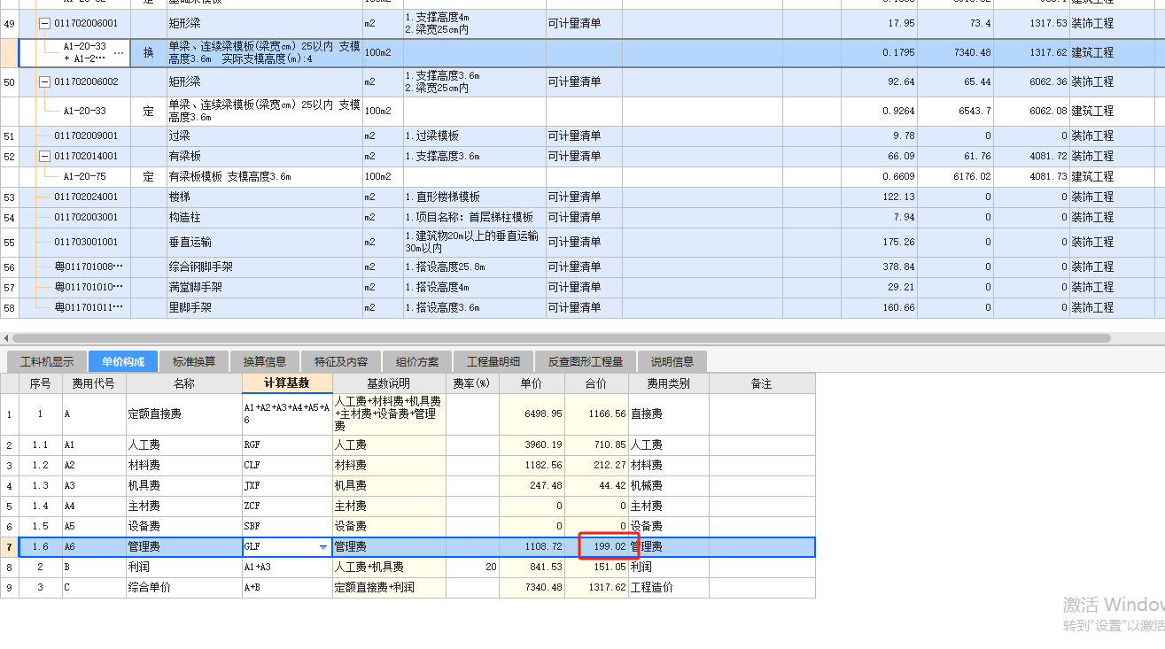
Task: Click the 备注 column header
Action: click(x=762, y=383)
